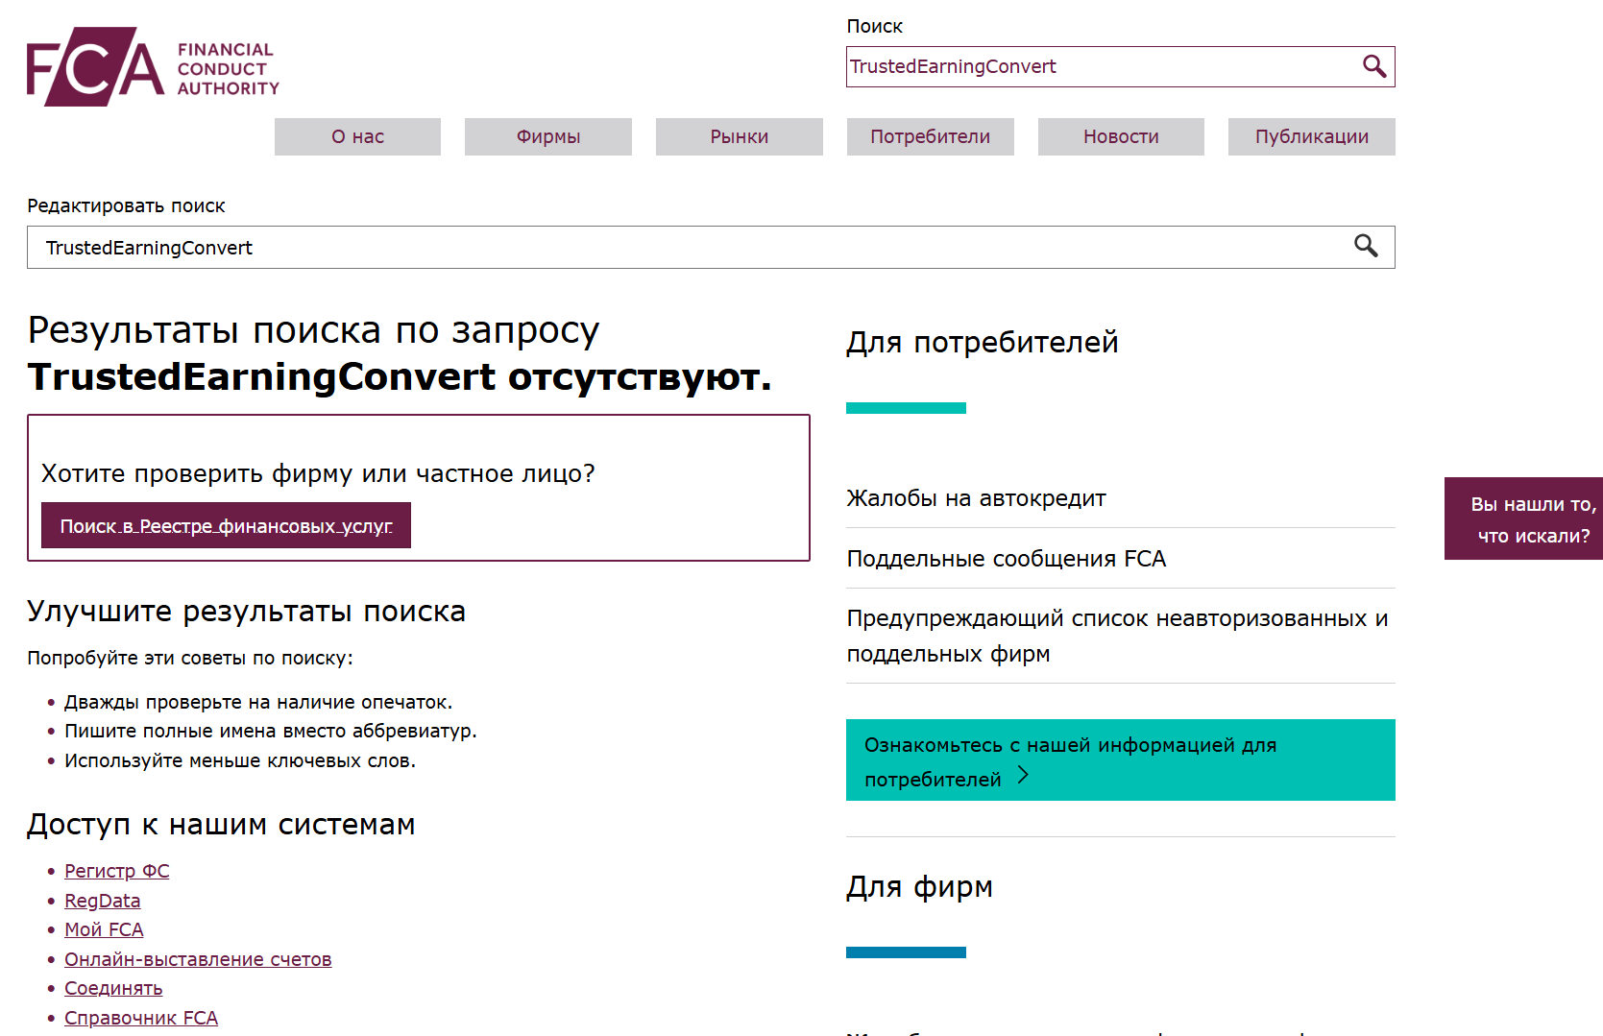Open the 'Публикации' menu
The height and width of the screenshot is (1036, 1603).
(x=1312, y=136)
